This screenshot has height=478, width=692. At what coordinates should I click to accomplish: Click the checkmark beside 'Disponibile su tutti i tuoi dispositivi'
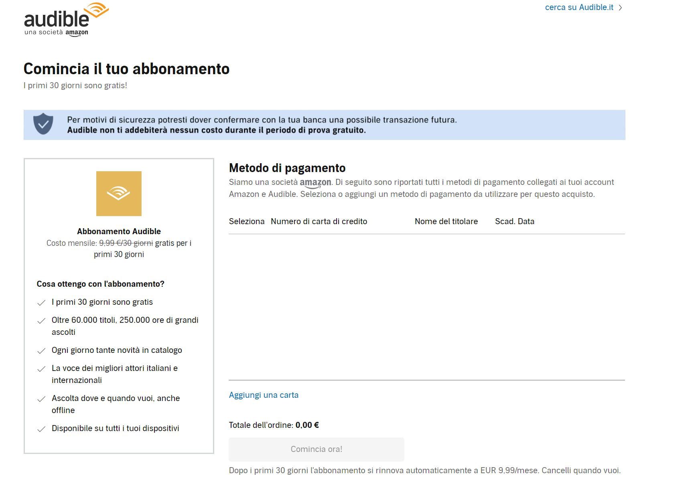41,429
